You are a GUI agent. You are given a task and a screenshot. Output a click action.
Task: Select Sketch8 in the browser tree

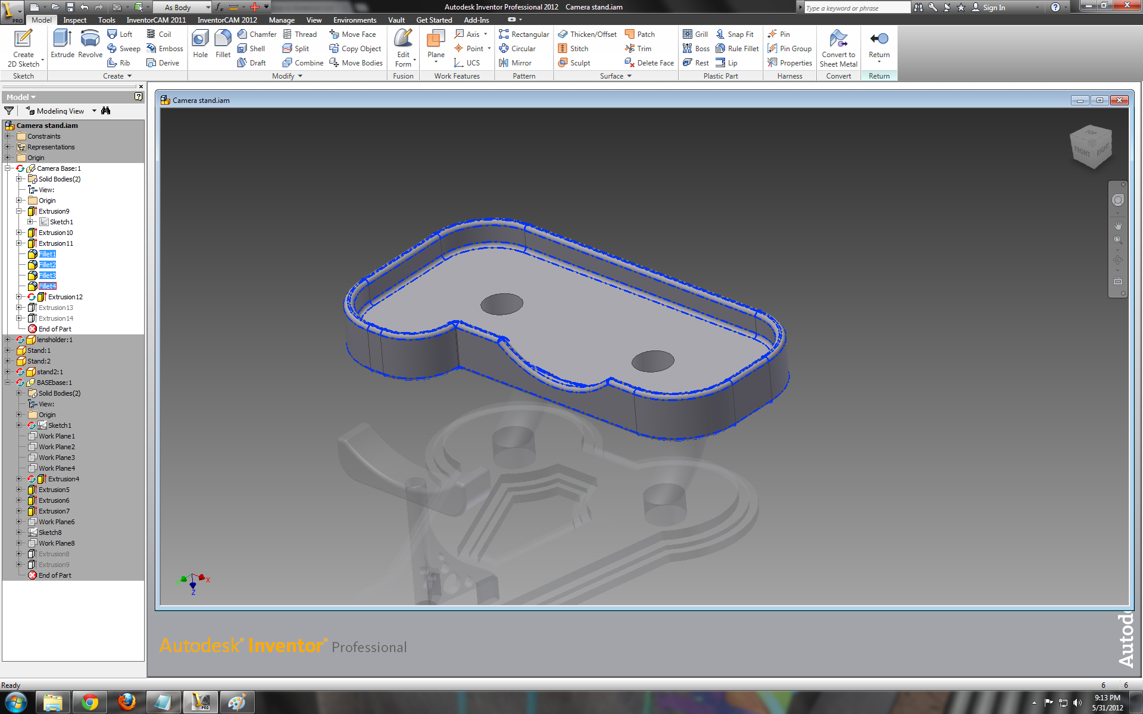click(x=50, y=533)
